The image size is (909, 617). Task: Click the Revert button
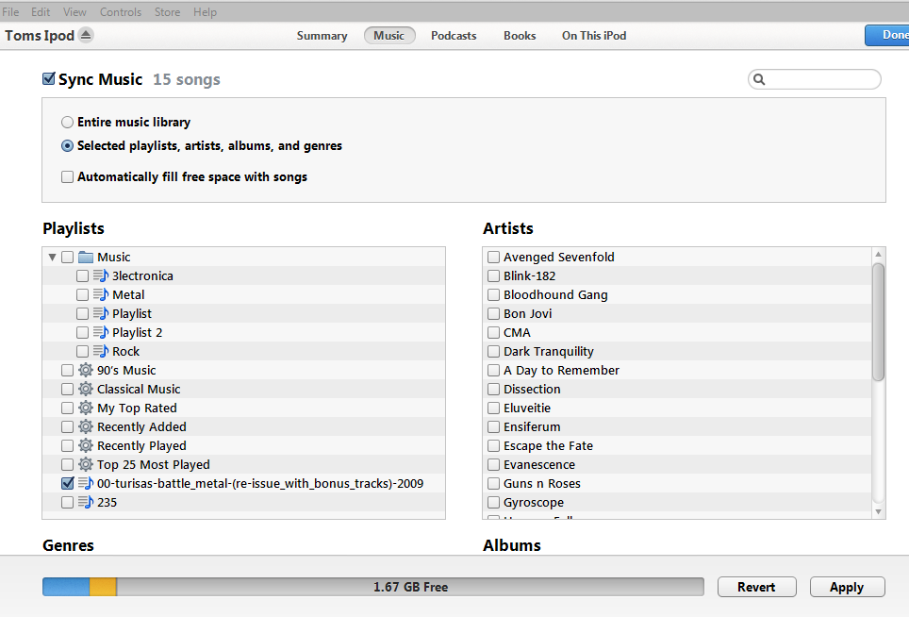coord(756,587)
